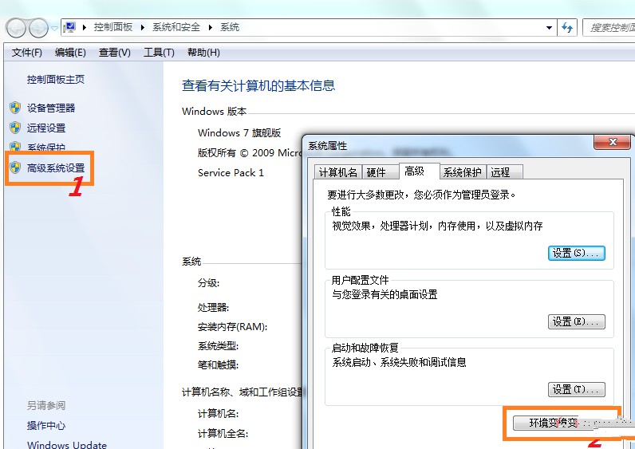Select 系统和安全 breadcrumb in the address bar
The image size is (635, 449).
click(176, 27)
